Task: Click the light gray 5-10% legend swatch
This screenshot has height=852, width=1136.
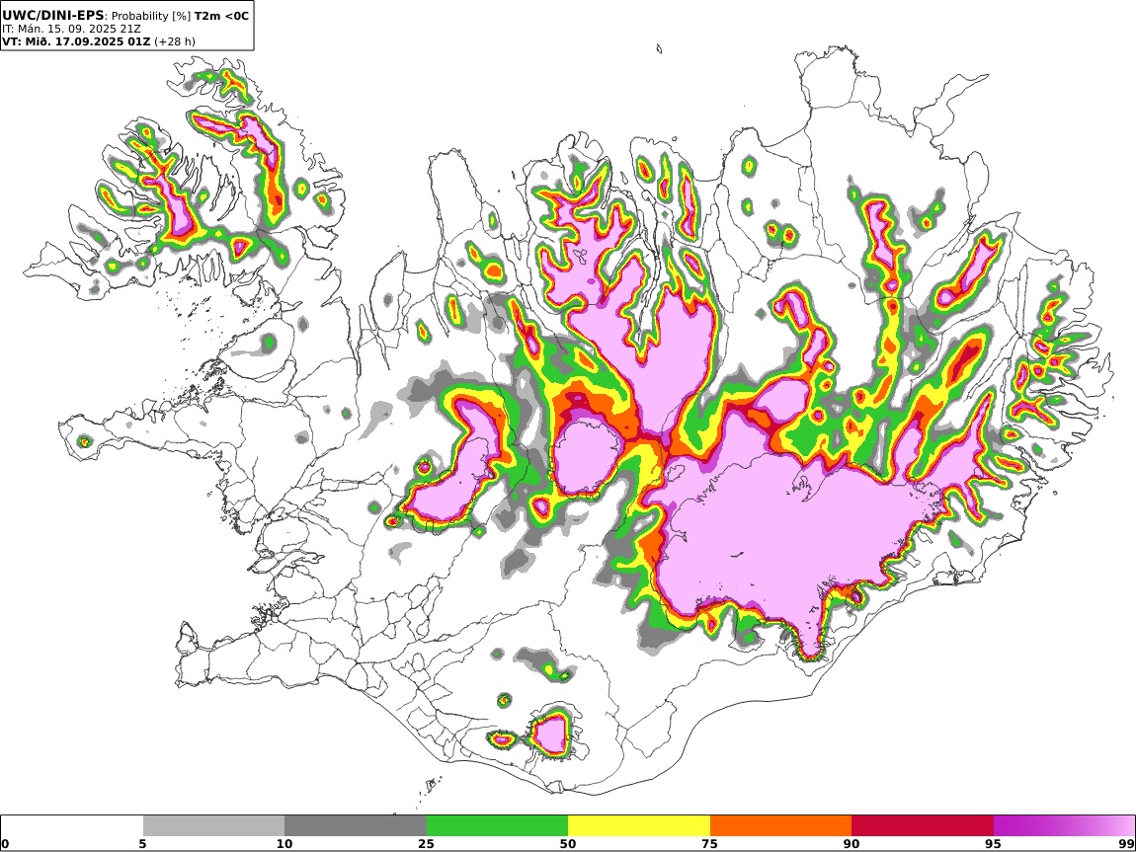Action: (x=213, y=825)
